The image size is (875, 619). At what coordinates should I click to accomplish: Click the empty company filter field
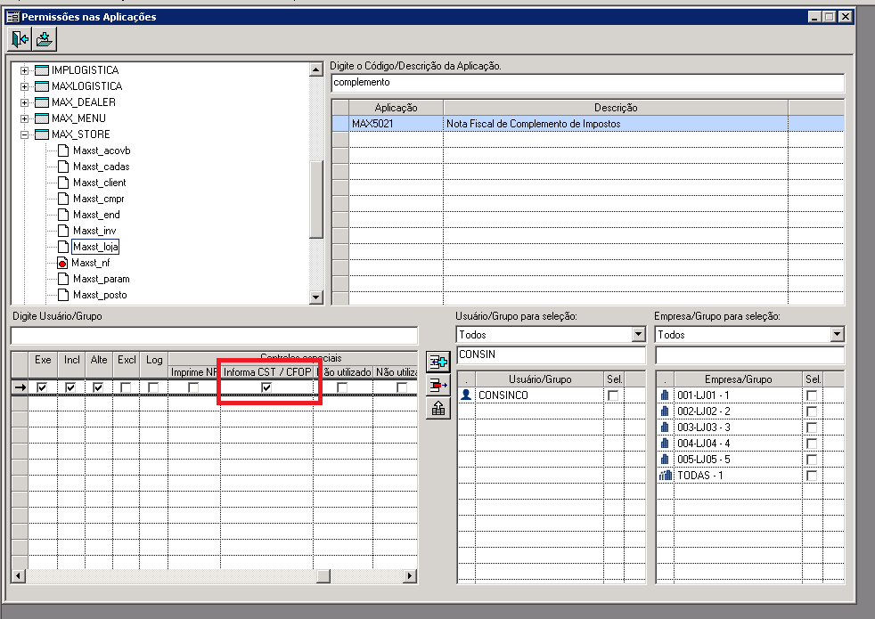pos(749,354)
